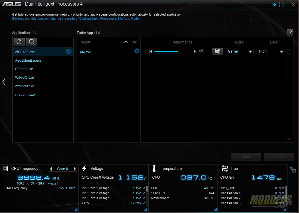The image size is (299, 213).
Task: Click the performance slider track
Action: click(173, 51)
